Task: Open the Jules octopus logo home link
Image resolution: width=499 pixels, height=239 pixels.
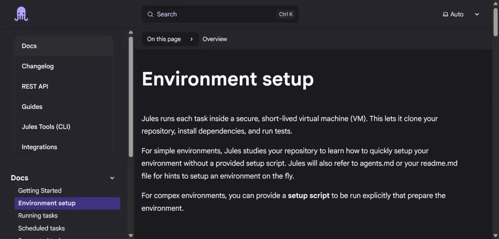Action: point(21,14)
